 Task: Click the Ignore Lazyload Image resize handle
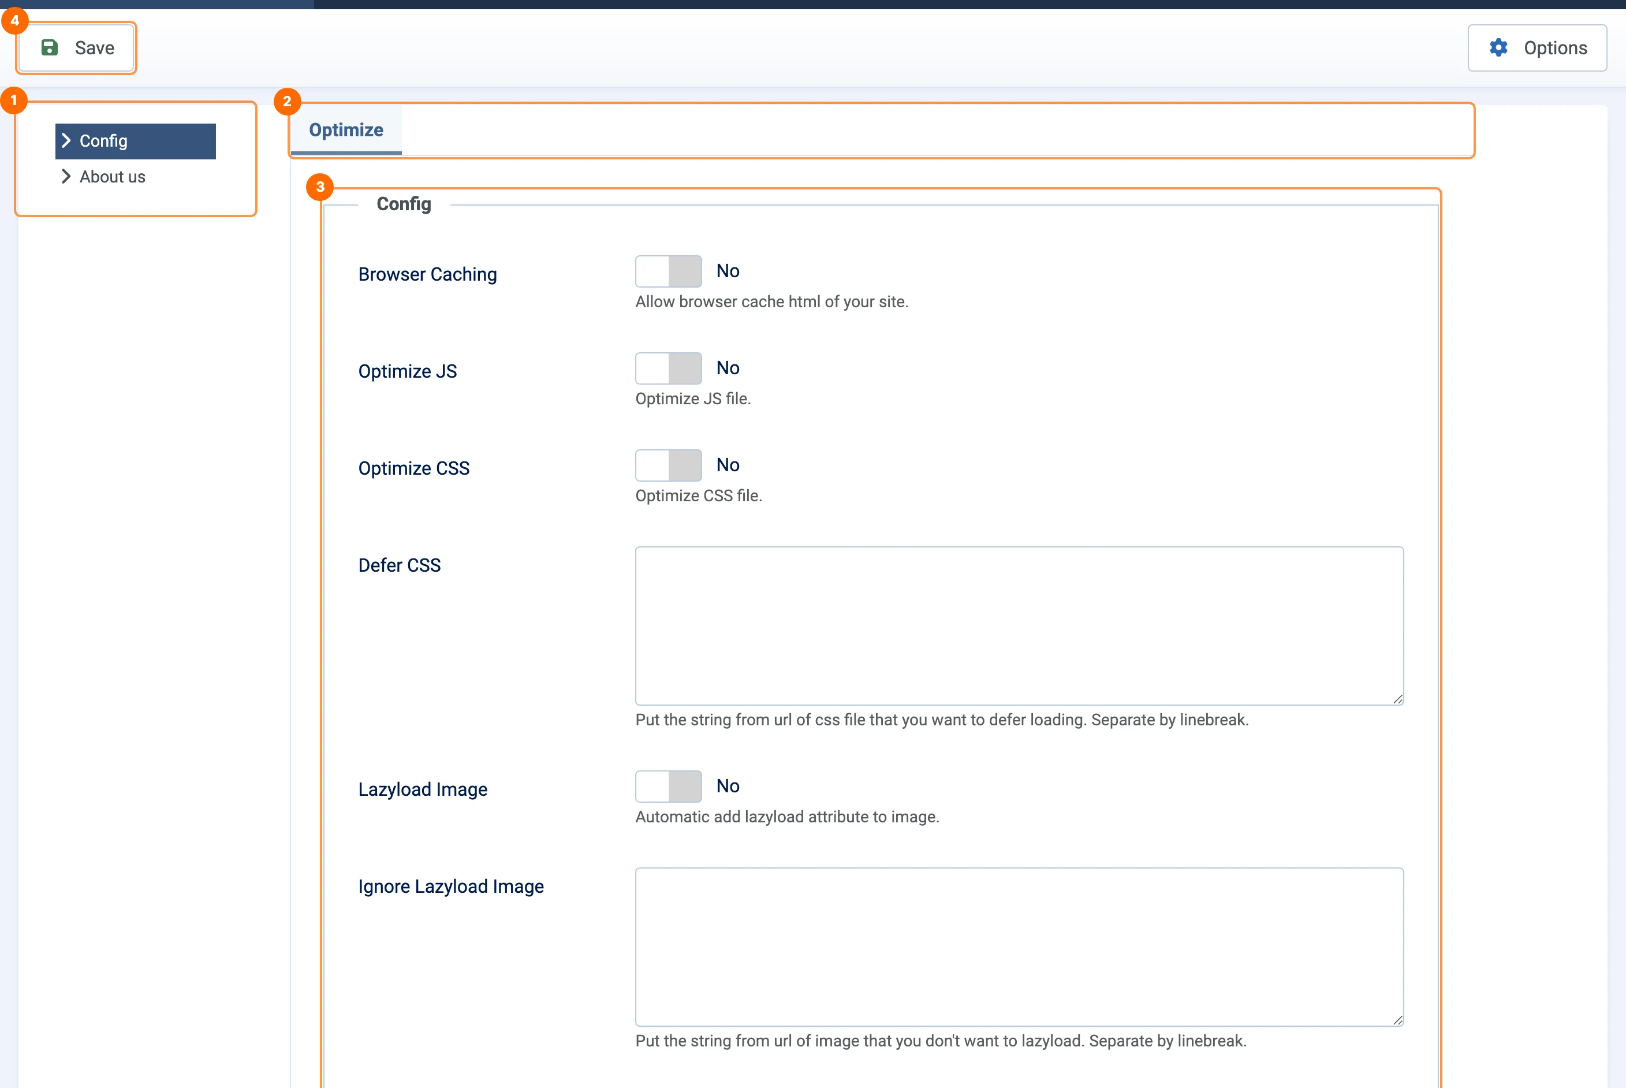[x=1398, y=1020]
